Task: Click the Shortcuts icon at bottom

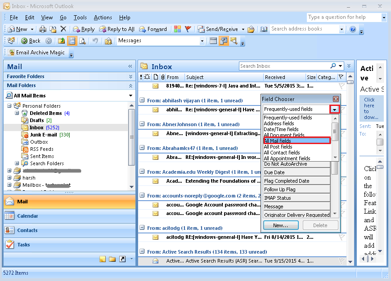Action: (x=122, y=259)
